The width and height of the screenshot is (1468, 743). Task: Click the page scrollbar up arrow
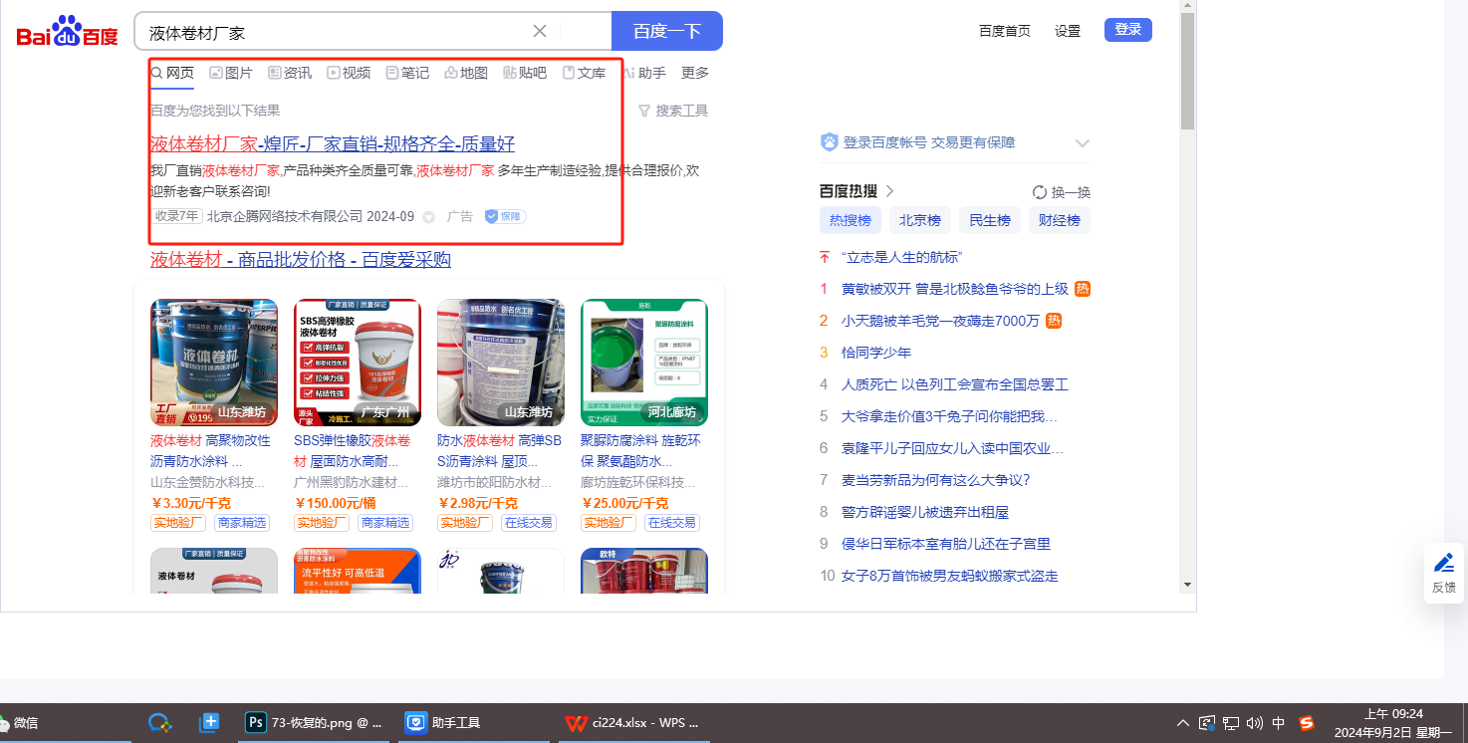[x=1187, y=7]
